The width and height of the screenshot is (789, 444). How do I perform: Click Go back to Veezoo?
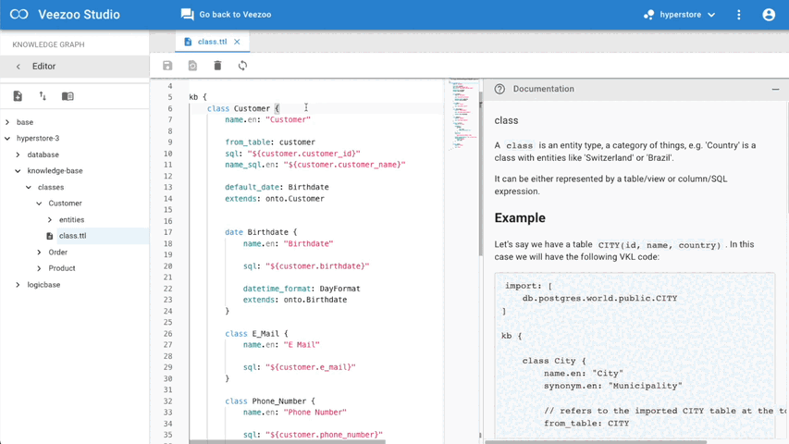click(x=226, y=15)
